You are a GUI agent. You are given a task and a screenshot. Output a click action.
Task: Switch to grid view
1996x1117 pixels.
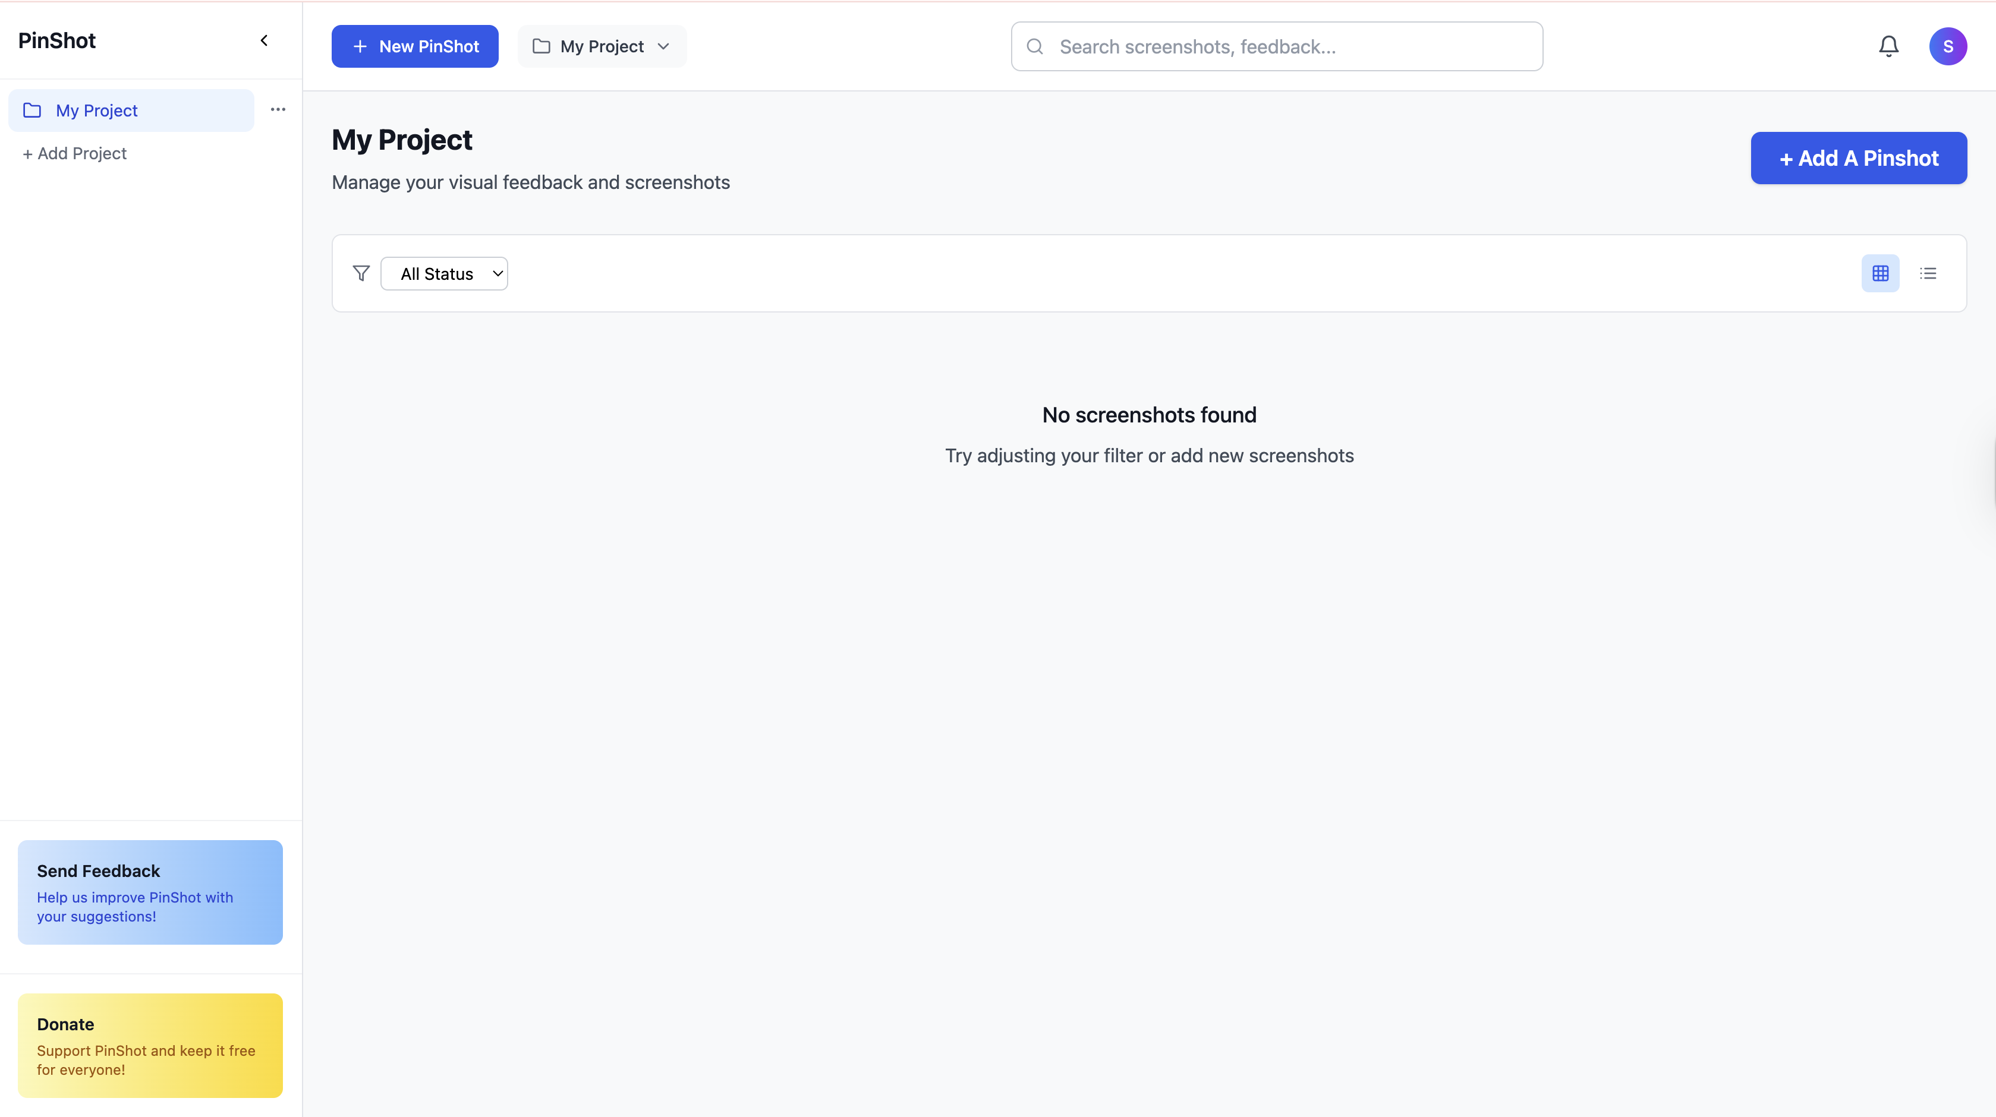pyautogui.click(x=1879, y=273)
